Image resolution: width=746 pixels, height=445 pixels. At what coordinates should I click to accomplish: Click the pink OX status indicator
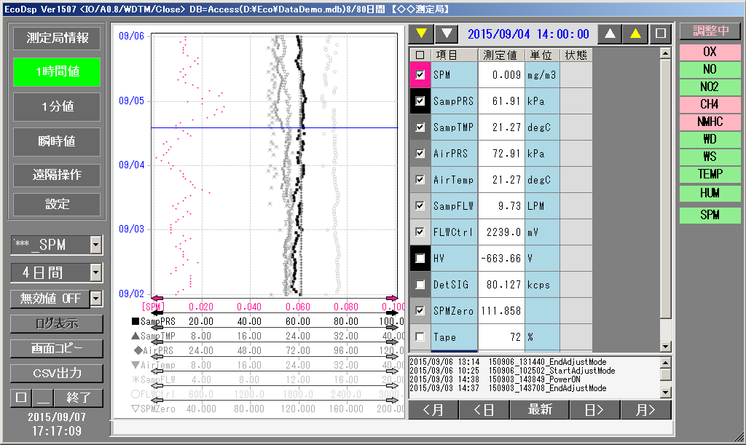click(710, 52)
